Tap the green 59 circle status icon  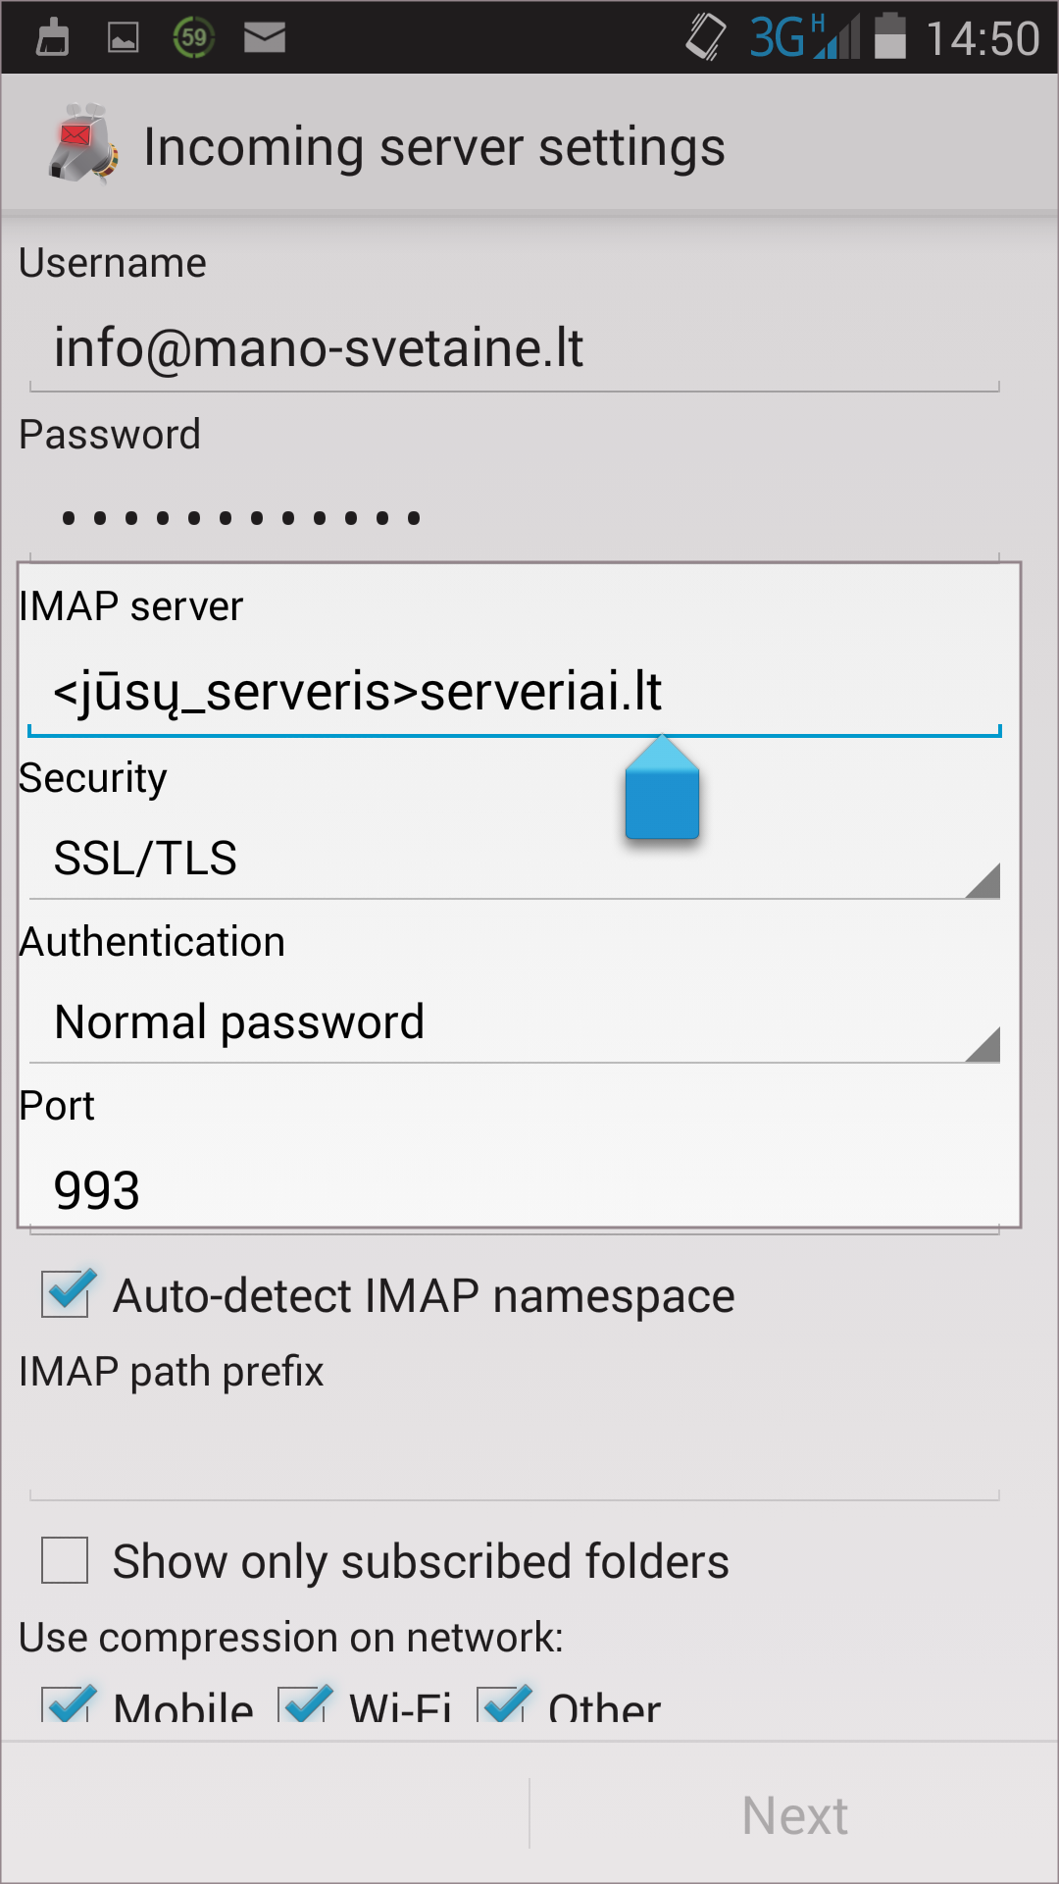coord(193,37)
